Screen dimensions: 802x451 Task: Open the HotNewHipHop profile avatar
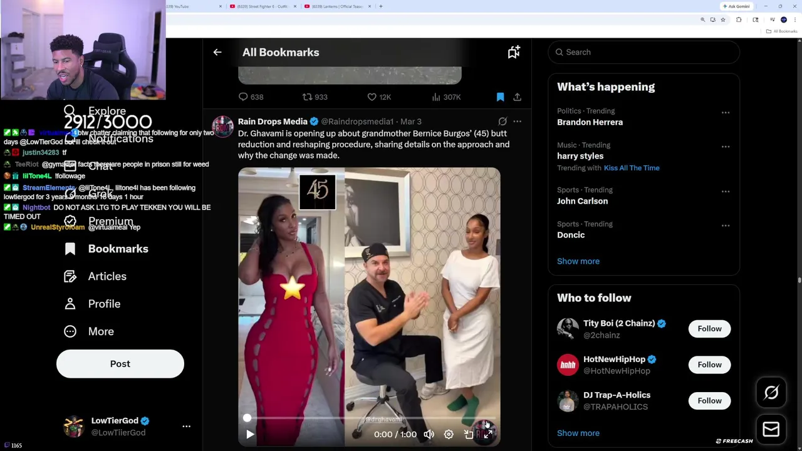point(568,365)
